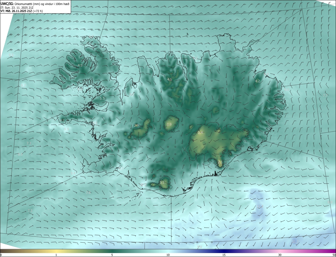Click the colorbar tick label 0
Screen dimensions: 336x257
pos(1,255)
